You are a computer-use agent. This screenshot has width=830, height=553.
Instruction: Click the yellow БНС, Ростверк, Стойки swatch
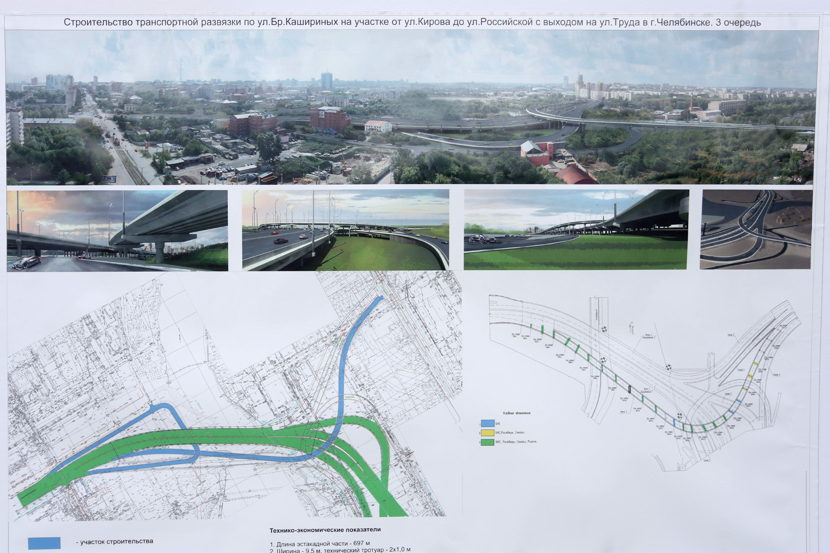coord(487,432)
